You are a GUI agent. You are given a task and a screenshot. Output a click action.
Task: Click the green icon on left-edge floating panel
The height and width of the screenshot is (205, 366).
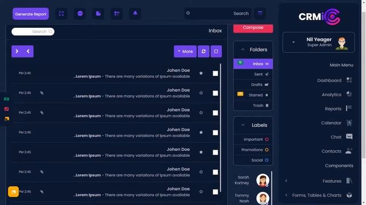click(6, 99)
